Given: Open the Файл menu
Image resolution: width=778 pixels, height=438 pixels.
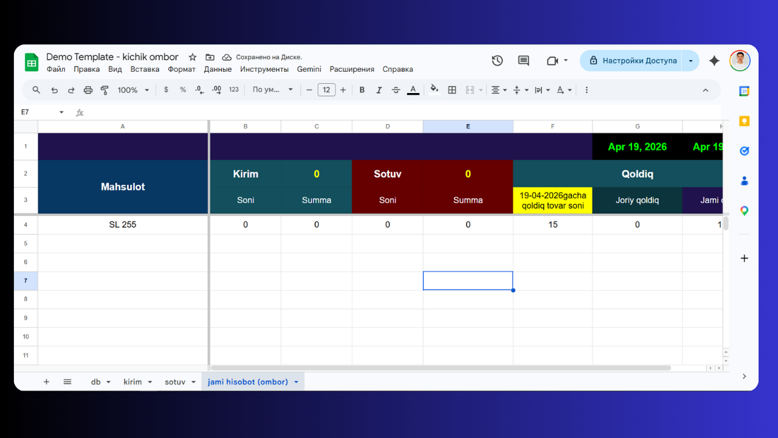Looking at the screenshot, I should tap(56, 69).
